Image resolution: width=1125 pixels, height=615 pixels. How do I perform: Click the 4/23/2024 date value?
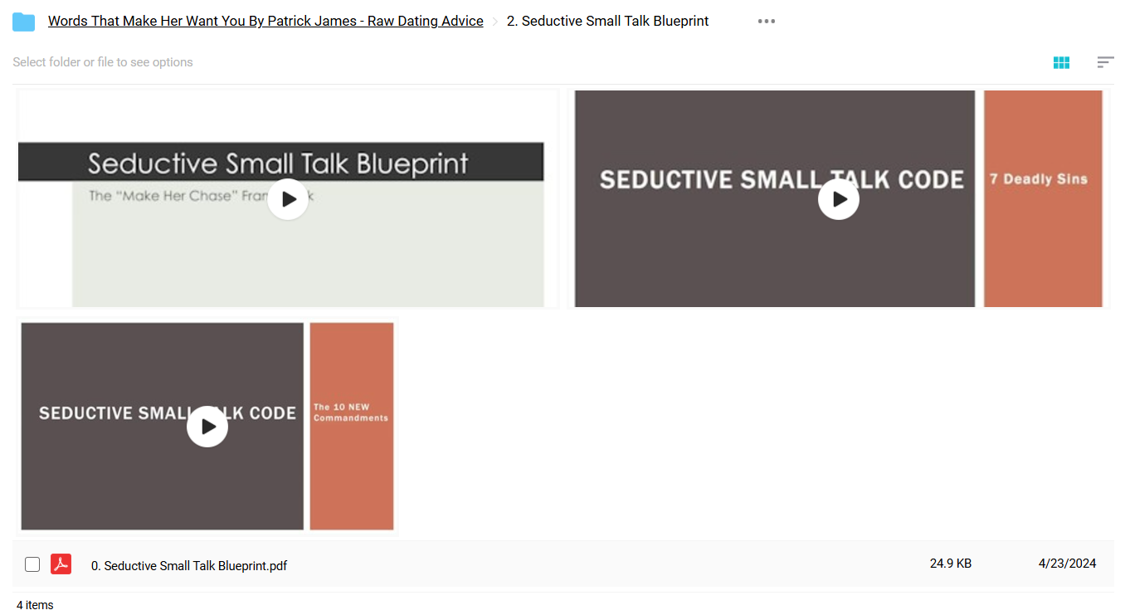pos(1067,564)
